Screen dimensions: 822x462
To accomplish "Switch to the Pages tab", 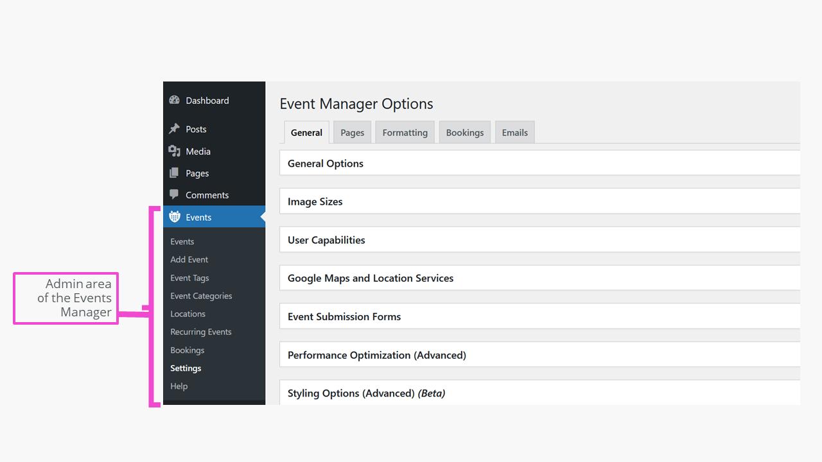I will [x=352, y=132].
